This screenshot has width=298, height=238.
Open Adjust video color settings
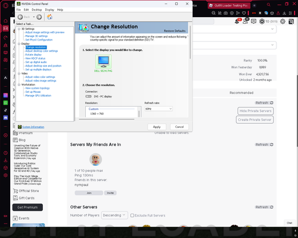[40, 77]
